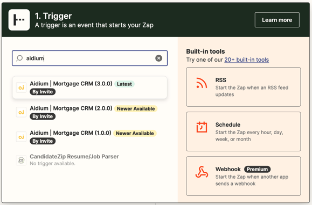Click Newer Available badge on version 1.0.0
Viewport: 312px width, 205px height.
tap(135, 133)
